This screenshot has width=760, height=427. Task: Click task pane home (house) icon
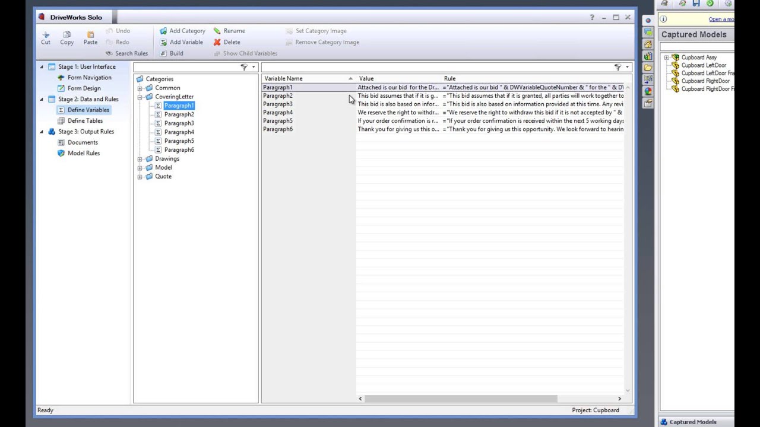coord(648,44)
